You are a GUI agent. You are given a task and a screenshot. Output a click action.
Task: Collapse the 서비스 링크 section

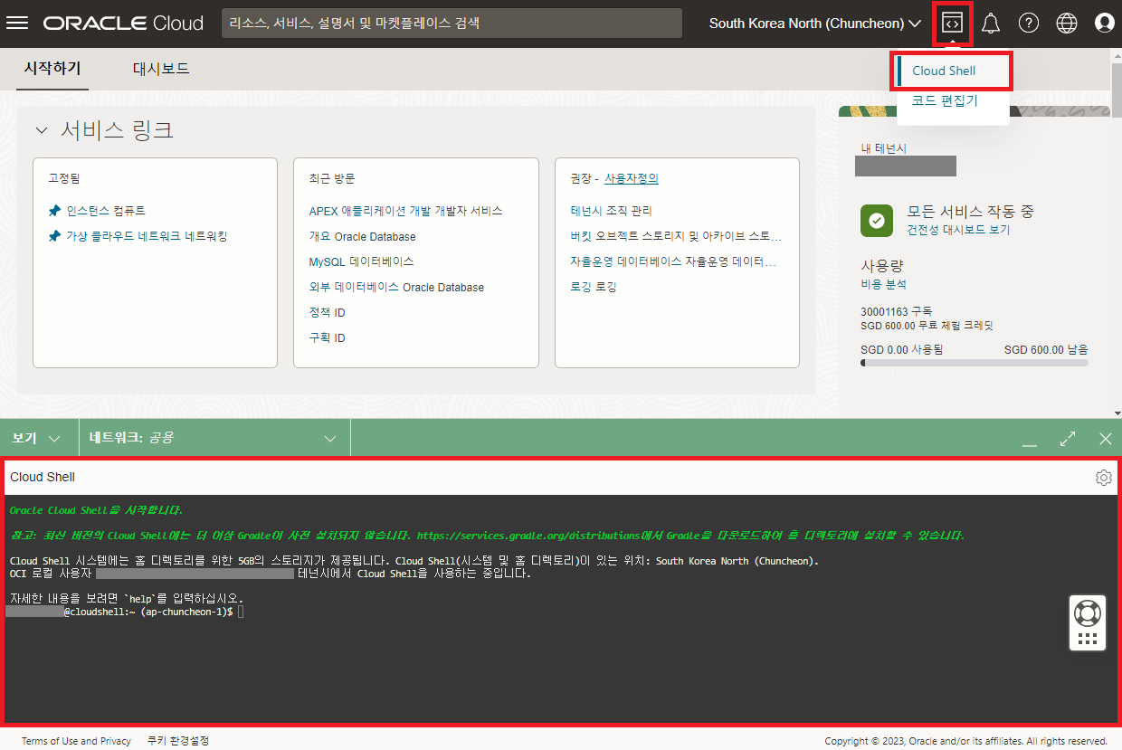click(42, 130)
